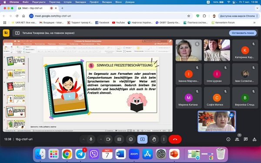Expand microphone audio settings arrow
Image resolution: width=261 pixels, height=163 pixels.
[x=84, y=139]
